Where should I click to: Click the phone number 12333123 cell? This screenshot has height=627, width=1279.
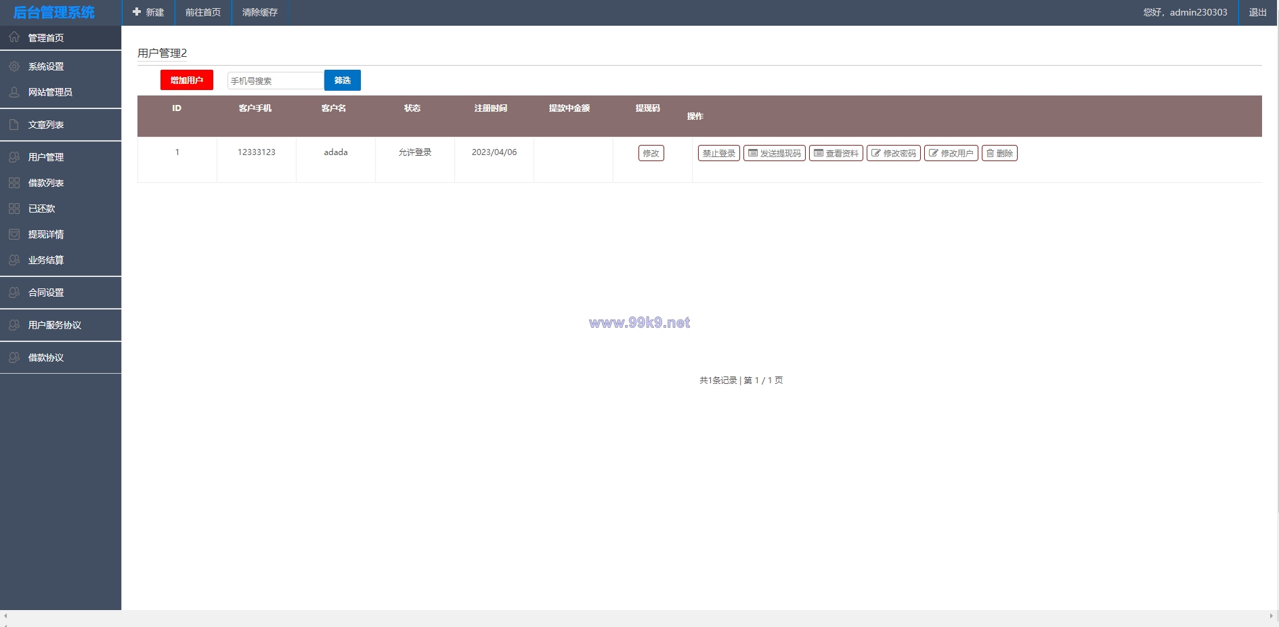(257, 152)
